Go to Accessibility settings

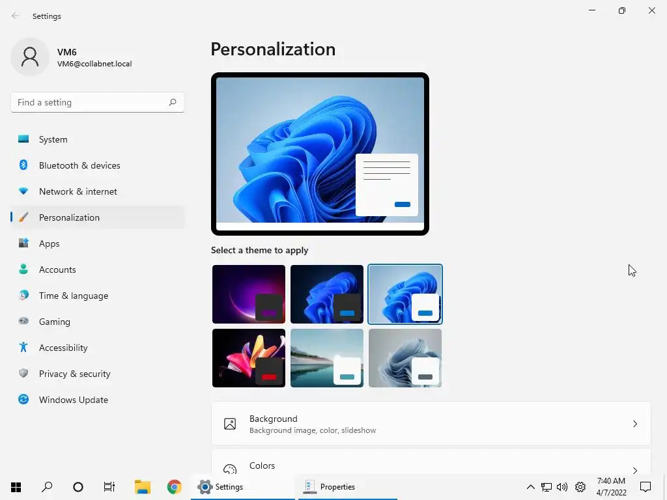(x=98, y=348)
